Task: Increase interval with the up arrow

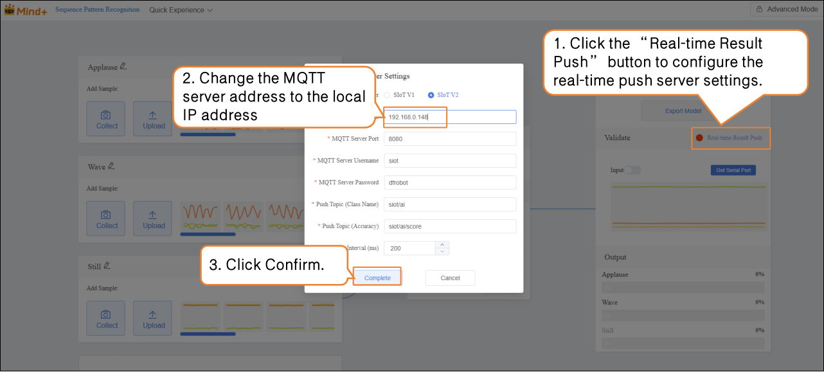Action: 442,245
